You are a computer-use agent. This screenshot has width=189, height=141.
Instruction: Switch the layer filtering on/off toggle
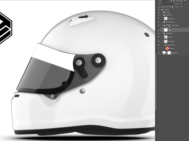[185, 0]
